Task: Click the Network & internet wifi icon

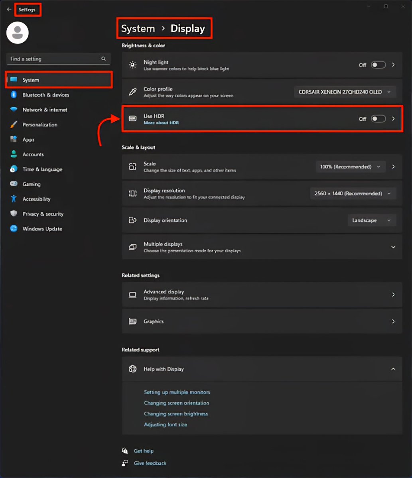Action: (14, 110)
